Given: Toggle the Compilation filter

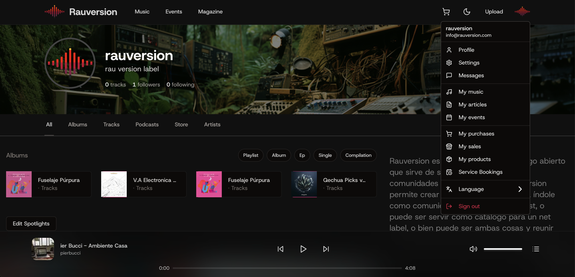Looking at the screenshot, I should click(x=358, y=155).
